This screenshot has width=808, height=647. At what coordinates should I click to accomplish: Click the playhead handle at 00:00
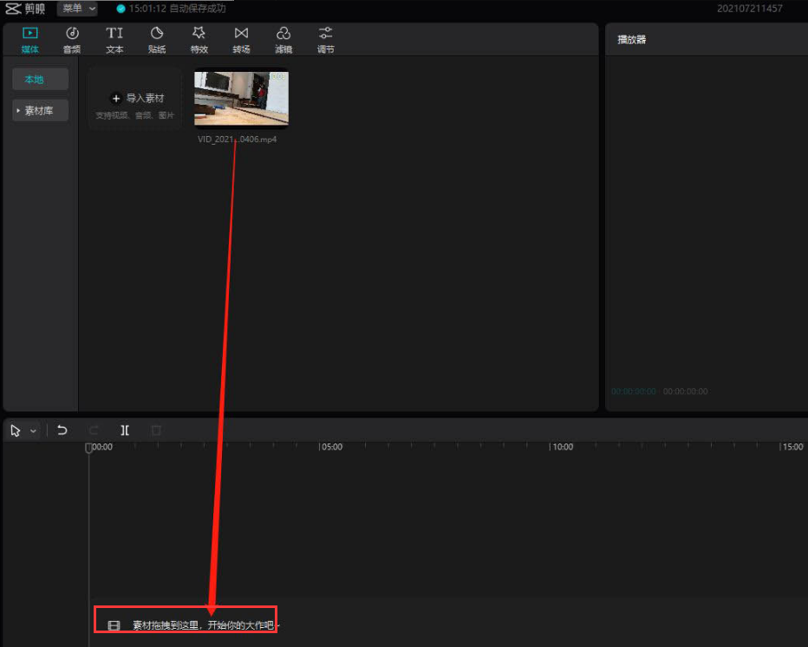point(88,448)
